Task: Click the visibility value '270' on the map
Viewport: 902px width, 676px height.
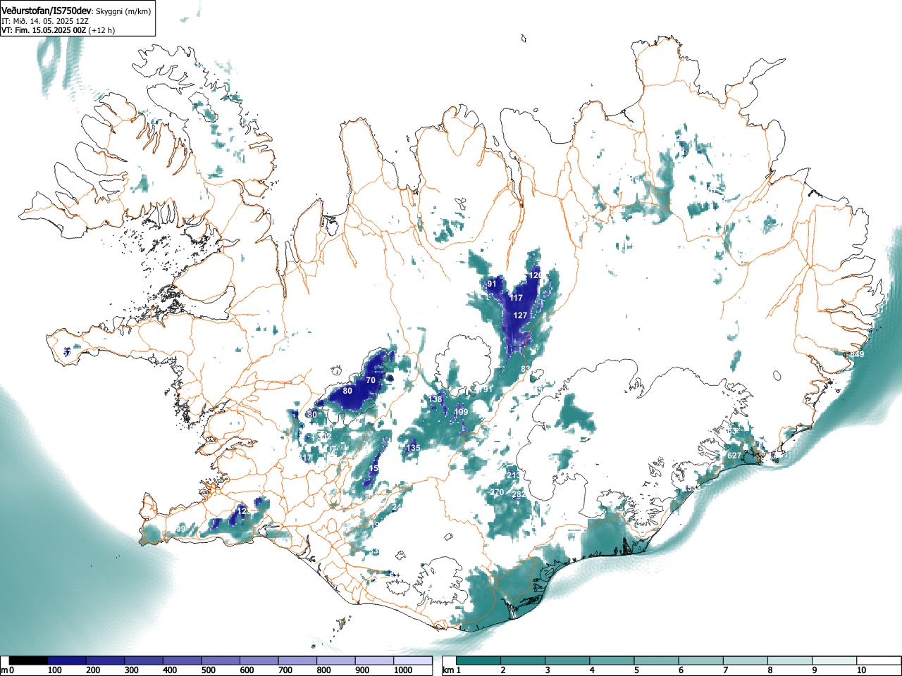Action: (497, 492)
